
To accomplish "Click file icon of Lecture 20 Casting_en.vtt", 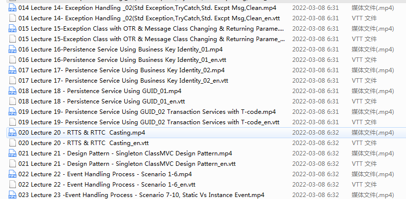I will point(12,143).
